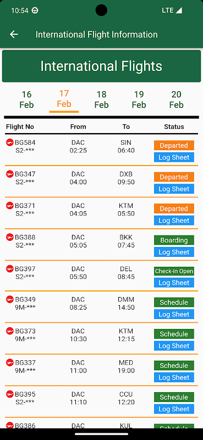This screenshot has height=440, width=203.
Task: Click Check-in Open status for BG397
Action: 174,271
